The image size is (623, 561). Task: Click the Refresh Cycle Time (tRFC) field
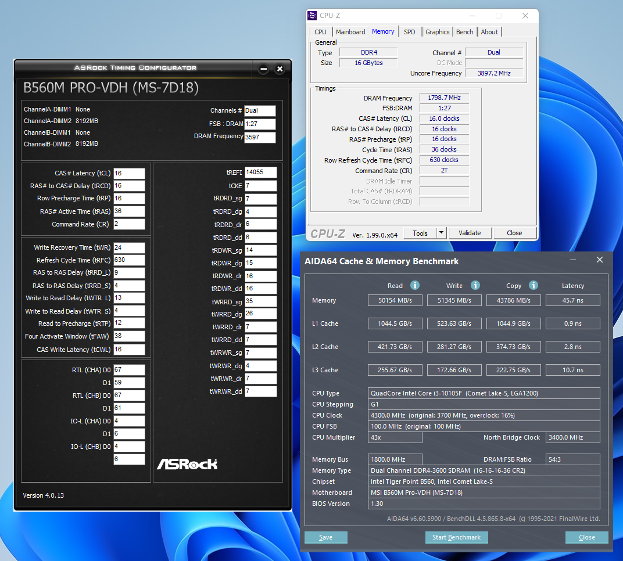point(128,260)
